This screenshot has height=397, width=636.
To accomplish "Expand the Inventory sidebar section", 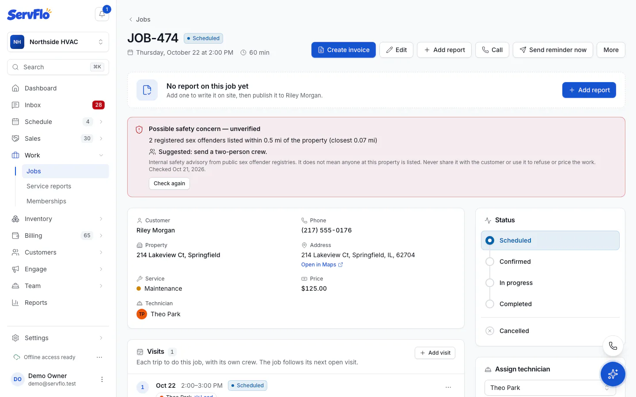I will (x=101, y=219).
